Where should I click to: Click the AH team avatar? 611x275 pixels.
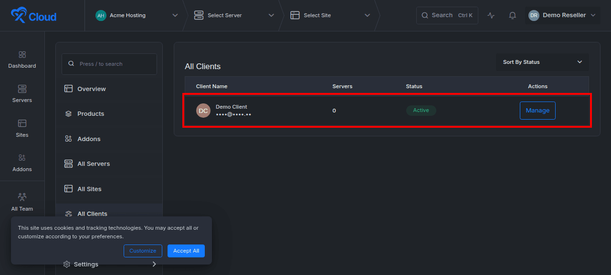[101, 15]
